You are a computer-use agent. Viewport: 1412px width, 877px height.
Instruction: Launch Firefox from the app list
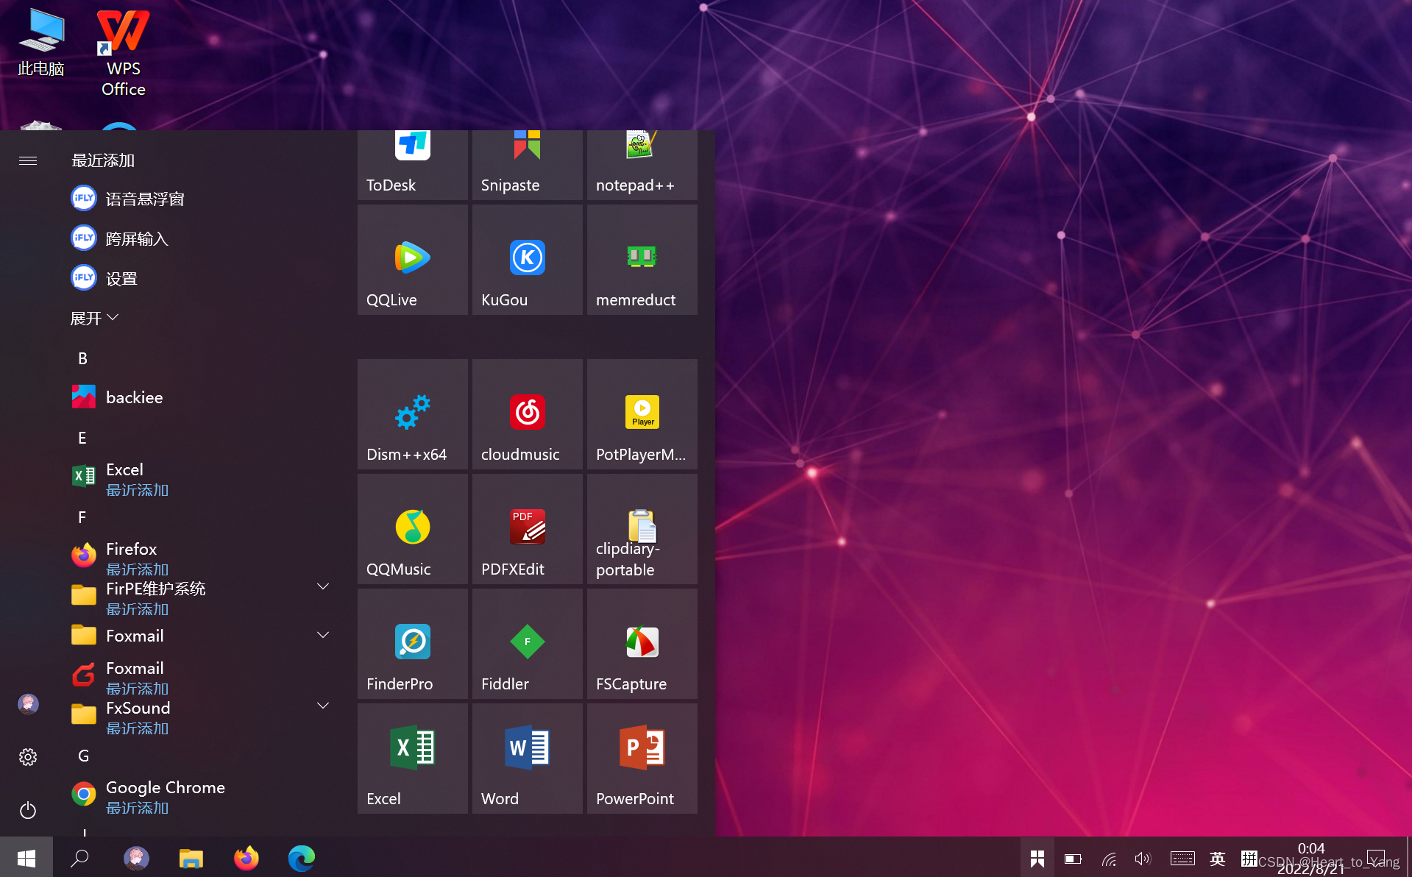point(199,558)
